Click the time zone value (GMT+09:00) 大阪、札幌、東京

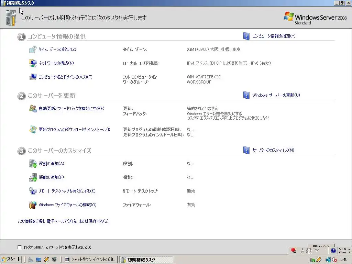[x=213, y=49]
